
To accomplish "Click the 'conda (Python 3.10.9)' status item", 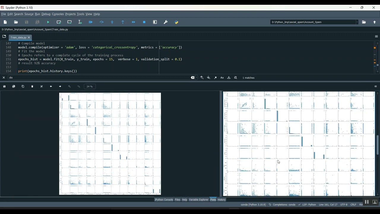I will [253, 204].
